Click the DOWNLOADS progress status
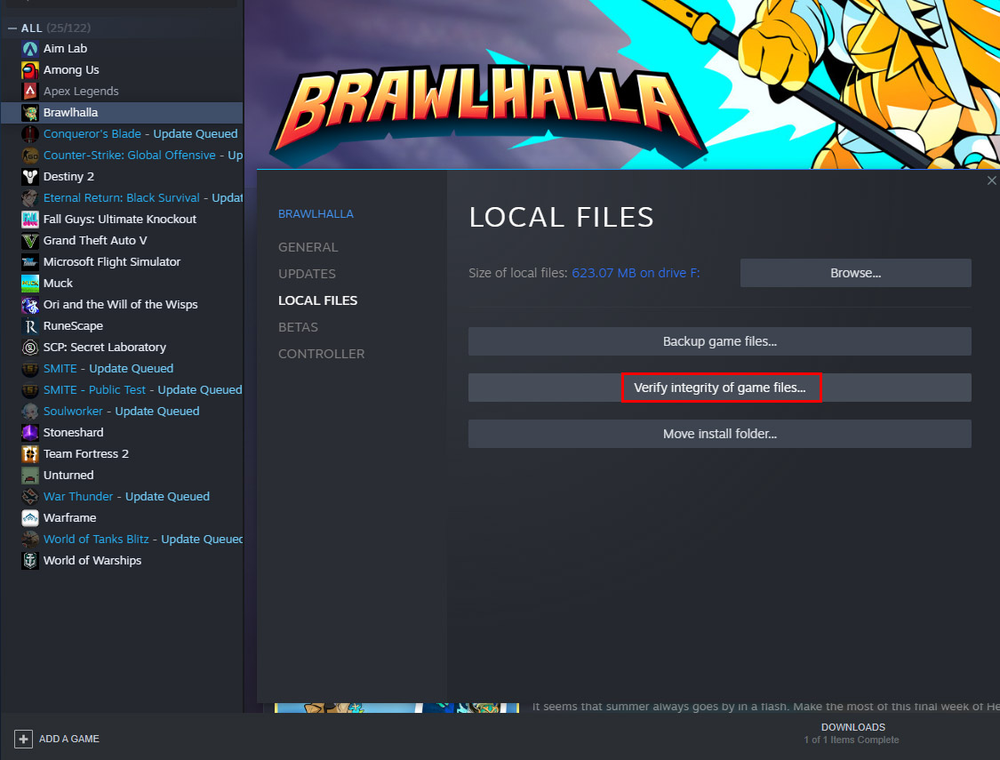The image size is (1000, 760). coord(852,727)
